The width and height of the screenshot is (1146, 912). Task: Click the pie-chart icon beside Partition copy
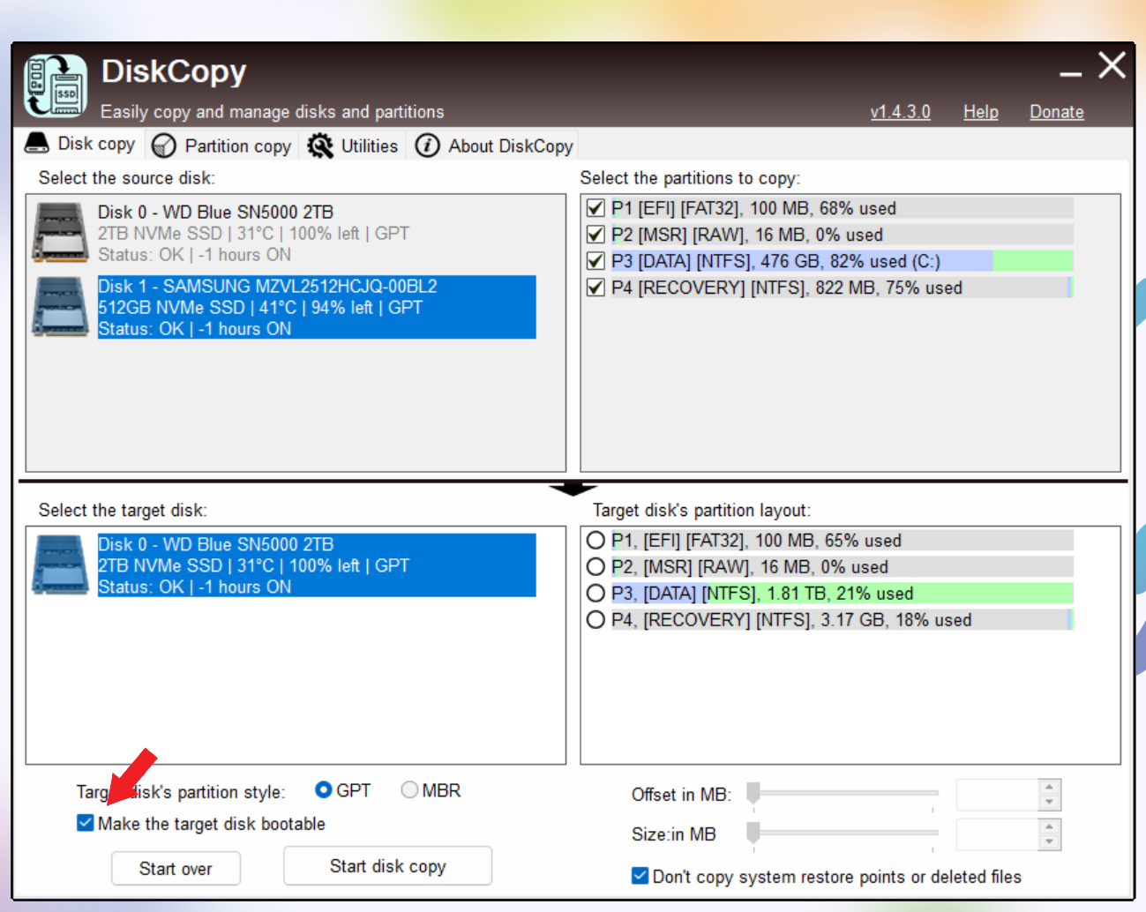coord(164,145)
